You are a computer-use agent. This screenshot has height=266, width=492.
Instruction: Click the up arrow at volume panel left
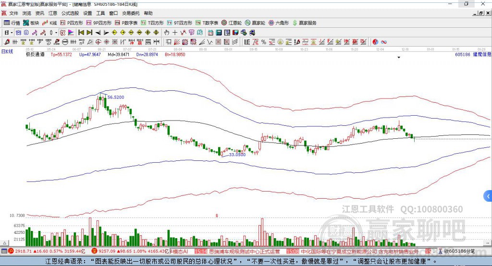pyautogui.click(x=4, y=243)
